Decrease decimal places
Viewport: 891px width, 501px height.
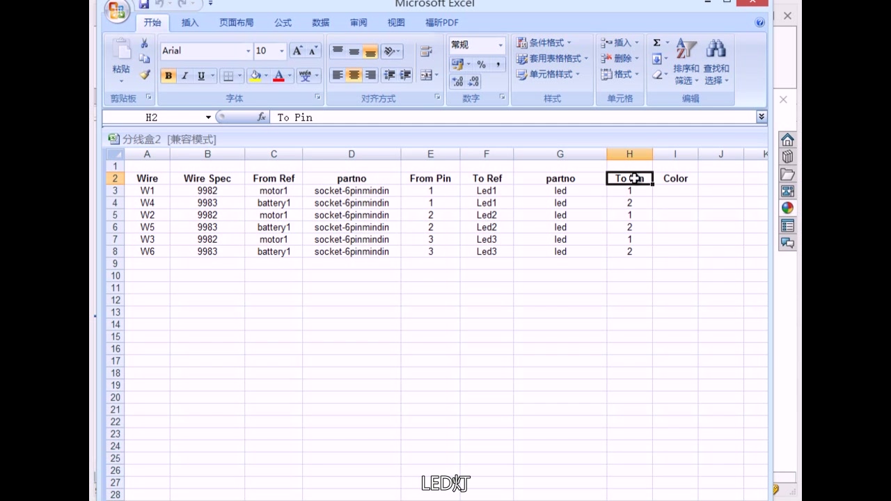[x=474, y=81]
